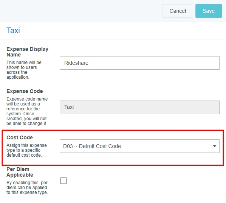Focus the Expense Display Name input field

click(139, 63)
